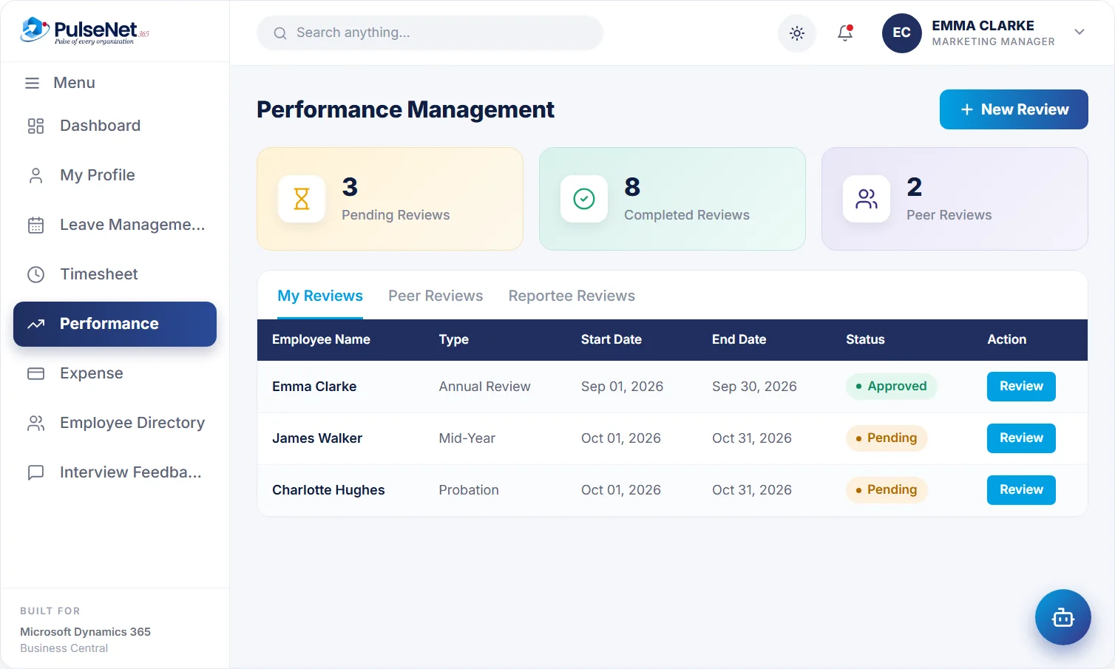1115x669 pixels.
Task: Click Interview Feedback chat icon
Action: pyautogui.click(x=35, y=472)
